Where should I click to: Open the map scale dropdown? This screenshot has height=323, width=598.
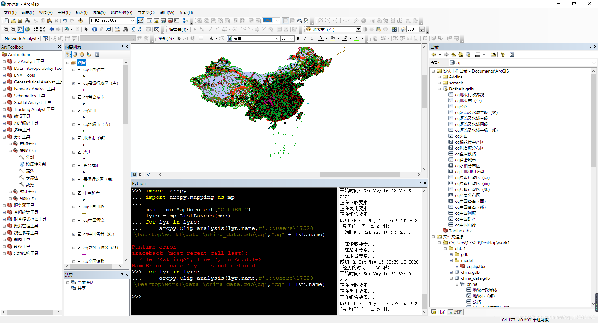[x=132, y=21]
